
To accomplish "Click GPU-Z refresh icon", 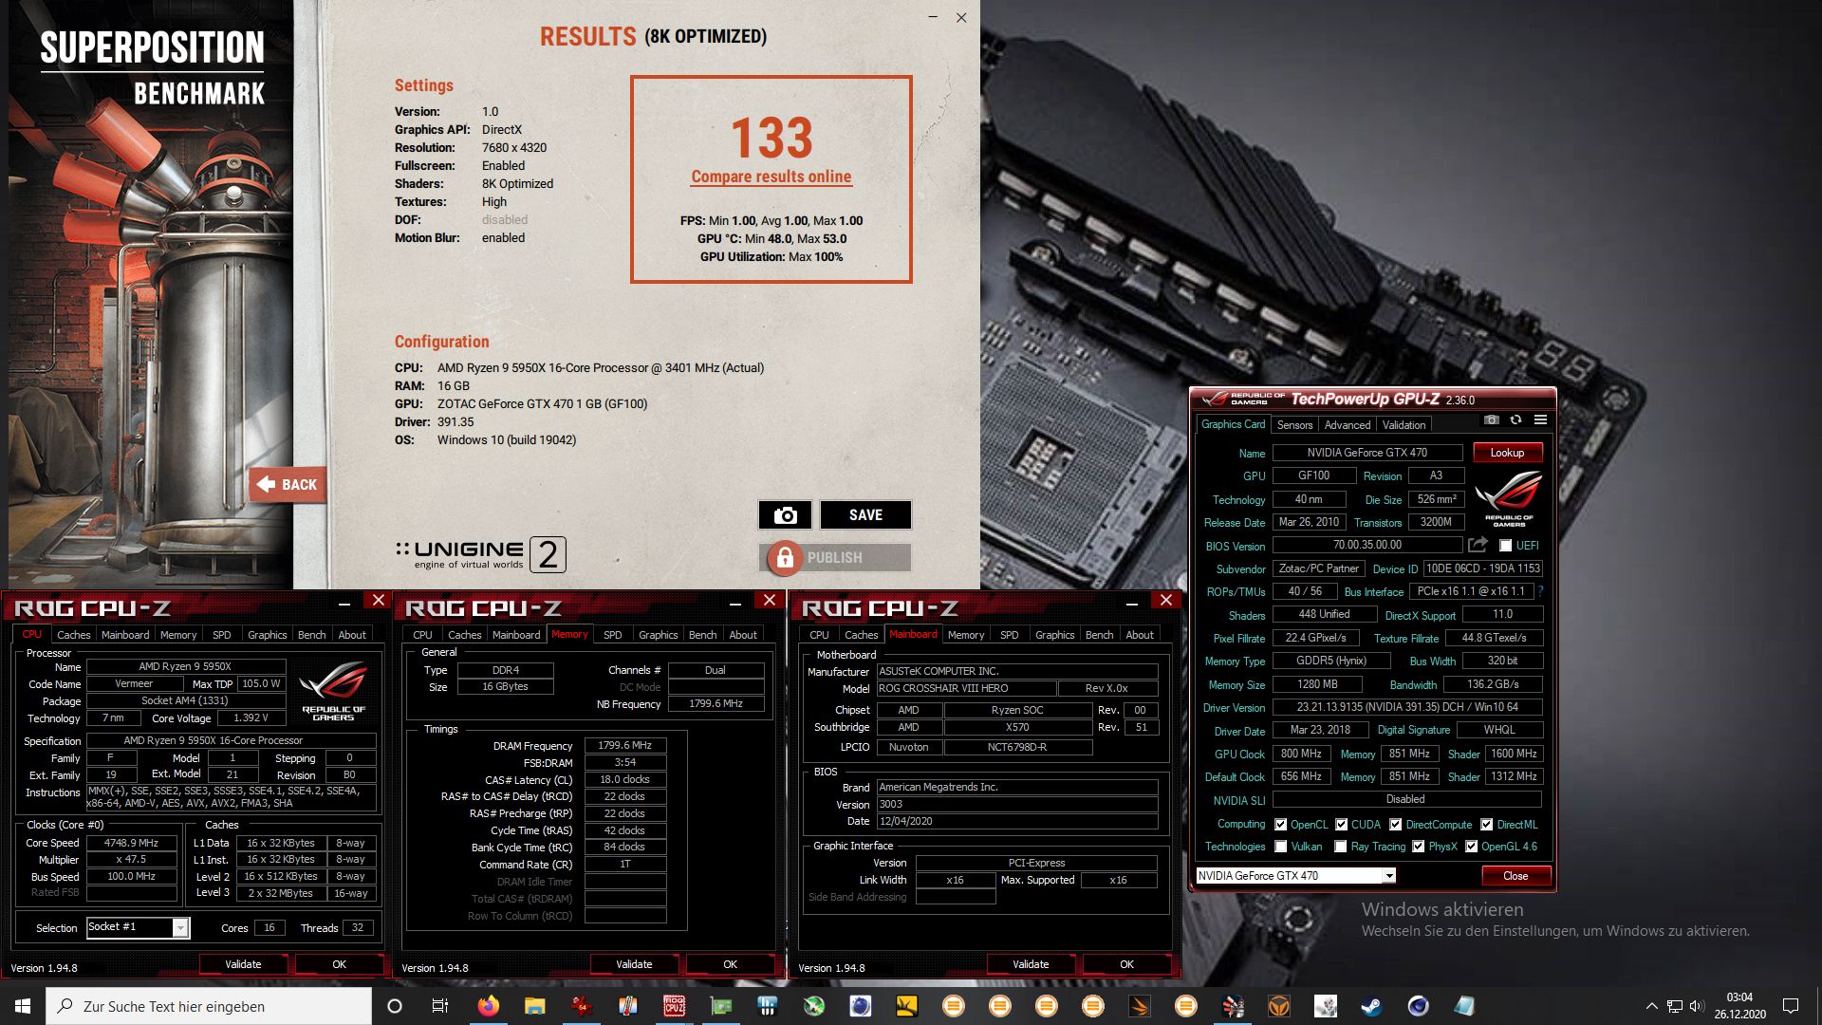I will click(x=1515, y=419).
